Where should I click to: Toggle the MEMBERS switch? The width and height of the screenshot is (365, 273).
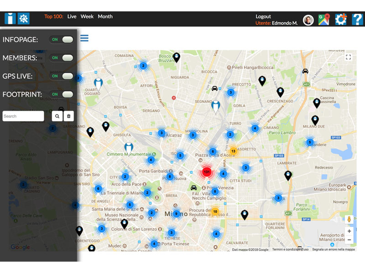click(x=62, y=58)
